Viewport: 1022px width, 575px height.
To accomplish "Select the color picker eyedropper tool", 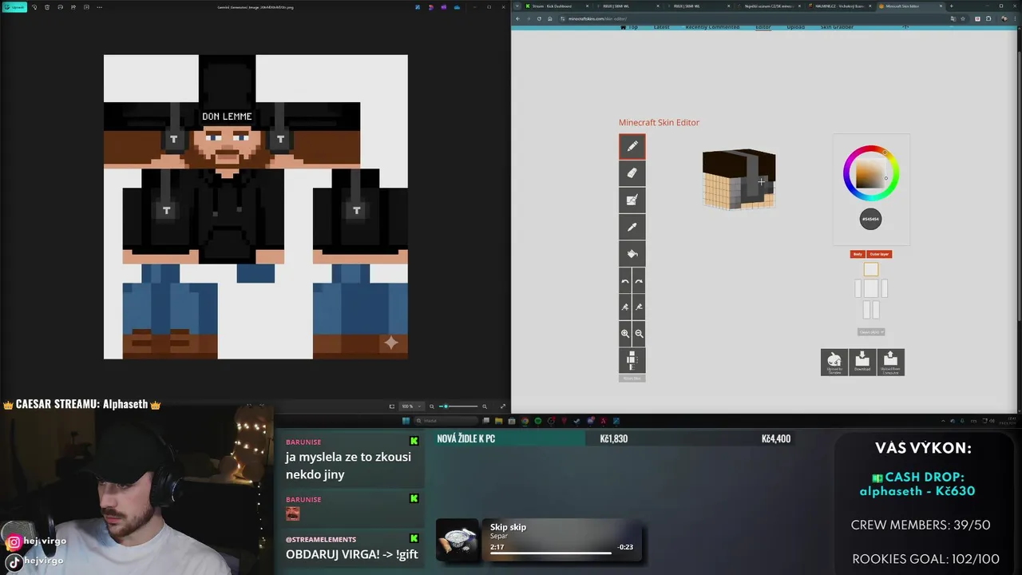I will [632, 227].
